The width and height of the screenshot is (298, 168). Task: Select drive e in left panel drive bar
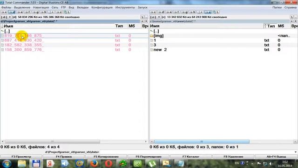tap(20, 12)
